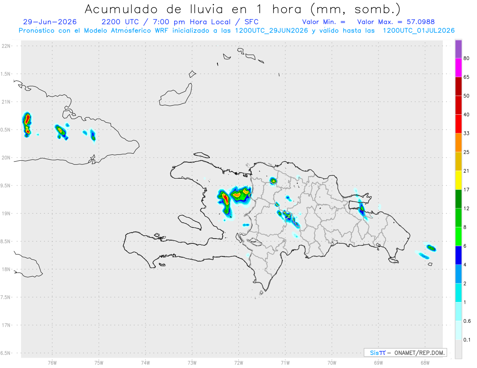The width and height of the screenshot is (477, 368).
Task: Select the '75W' longitude label
Action: pyautogui.click(x=99, y=362)
